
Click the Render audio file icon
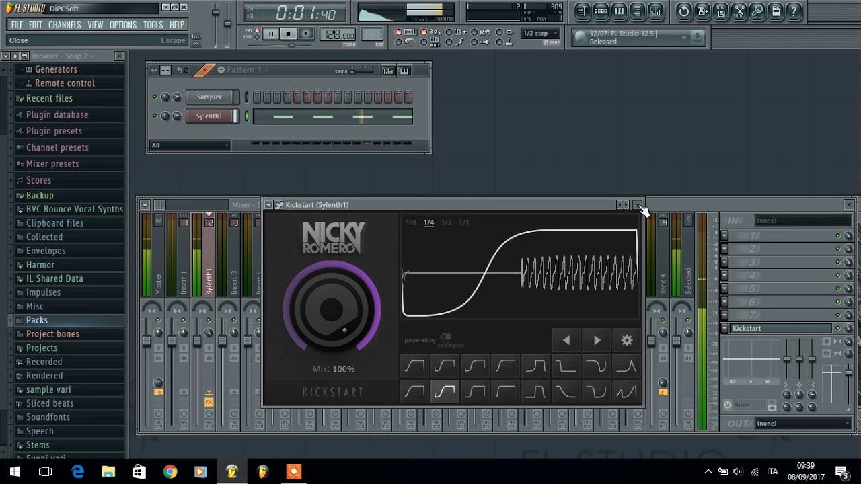(x=720, y=11)
